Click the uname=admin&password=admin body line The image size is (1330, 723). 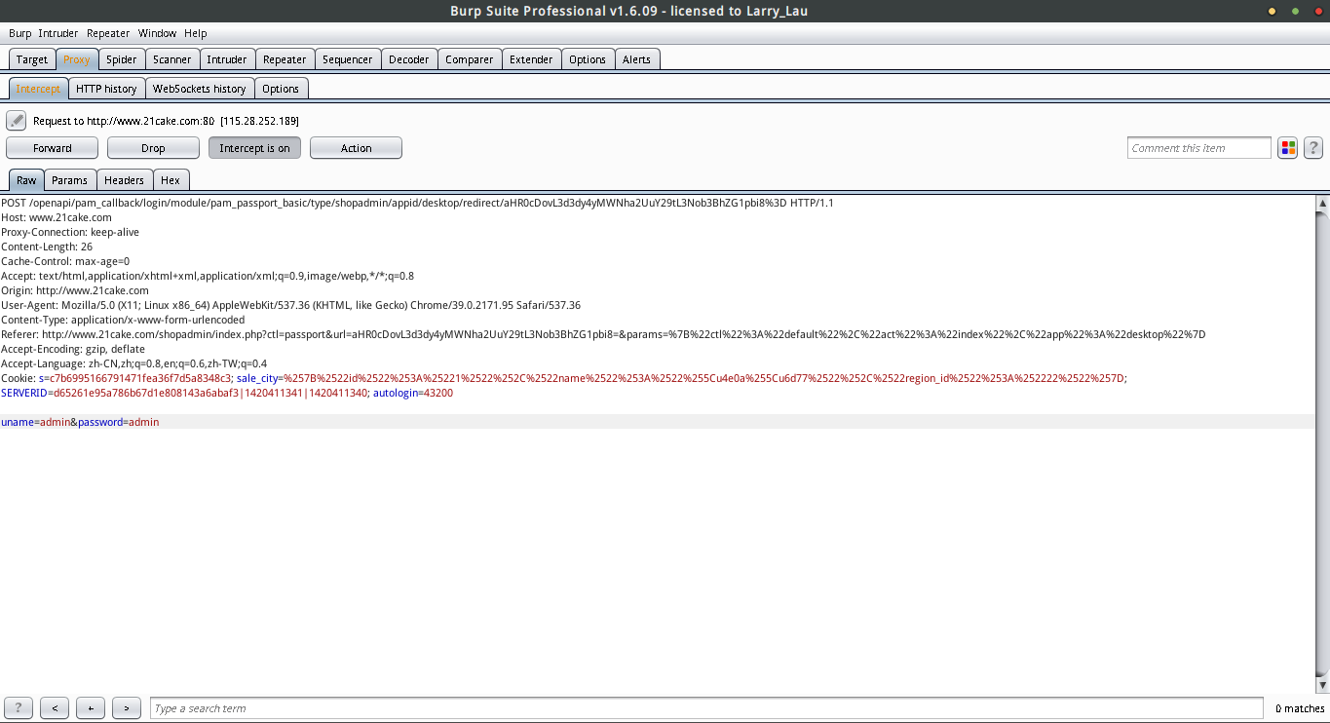80,422
